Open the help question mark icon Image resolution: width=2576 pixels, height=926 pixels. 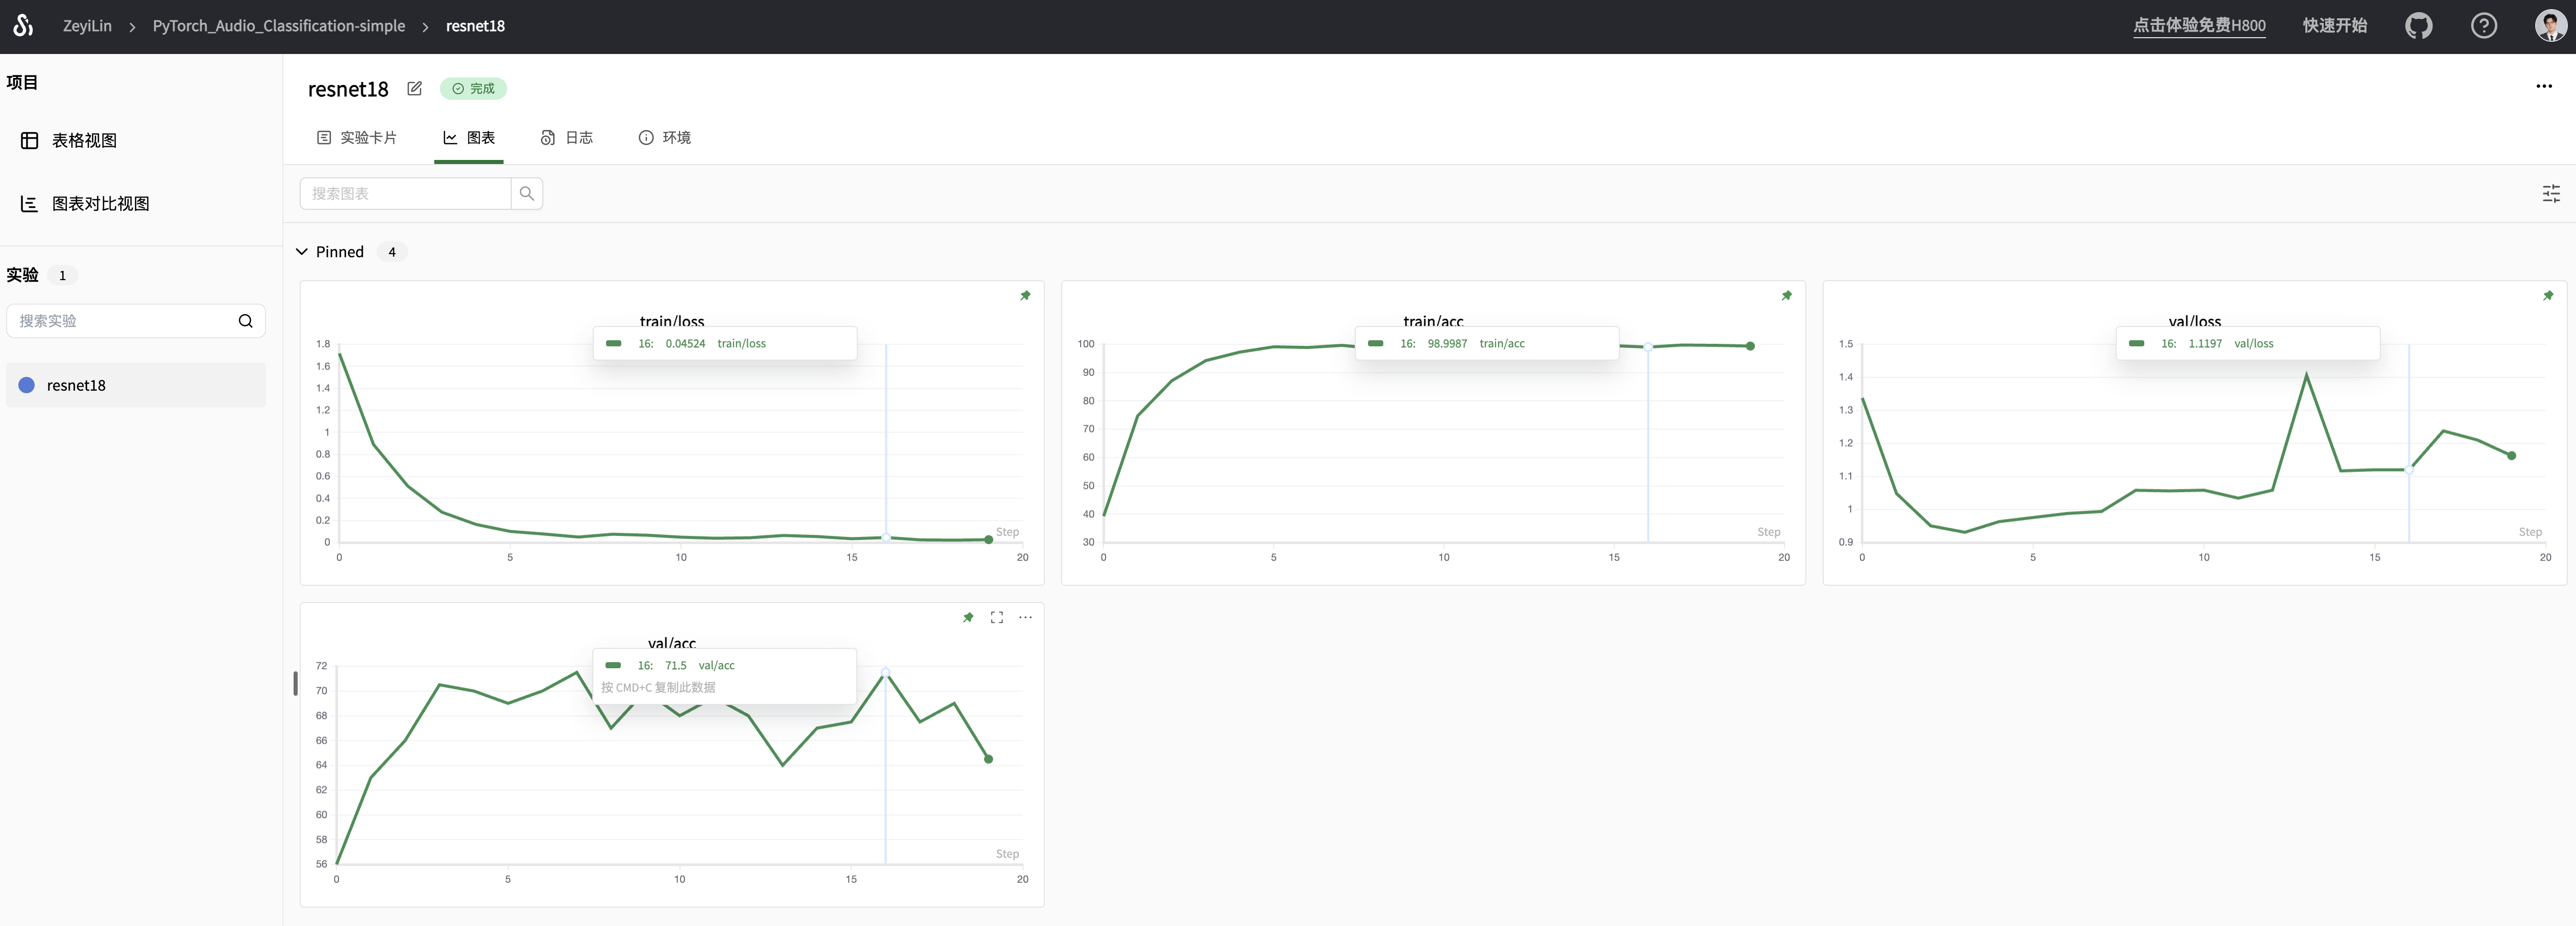[x=2483, y=26]
